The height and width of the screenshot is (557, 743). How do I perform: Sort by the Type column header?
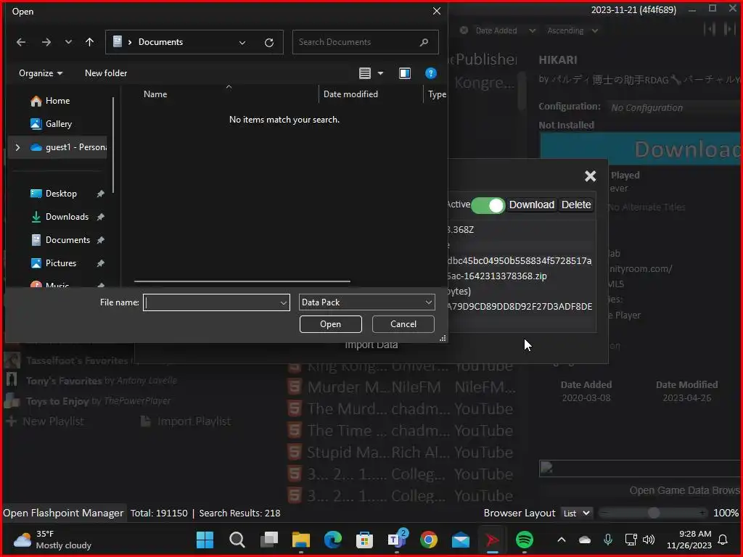(x=437, y=94)
